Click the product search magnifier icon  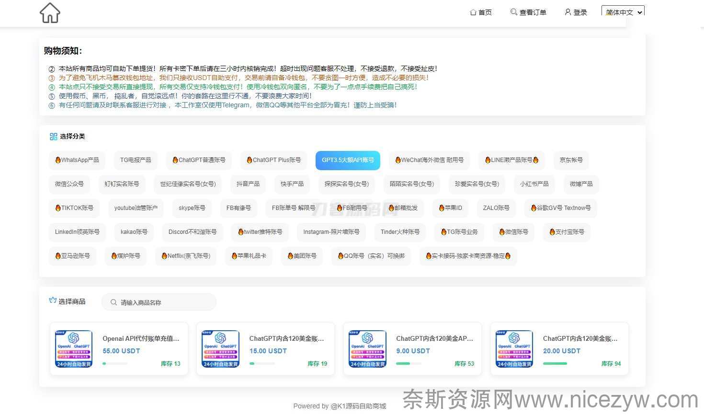[x=114, y=302]
